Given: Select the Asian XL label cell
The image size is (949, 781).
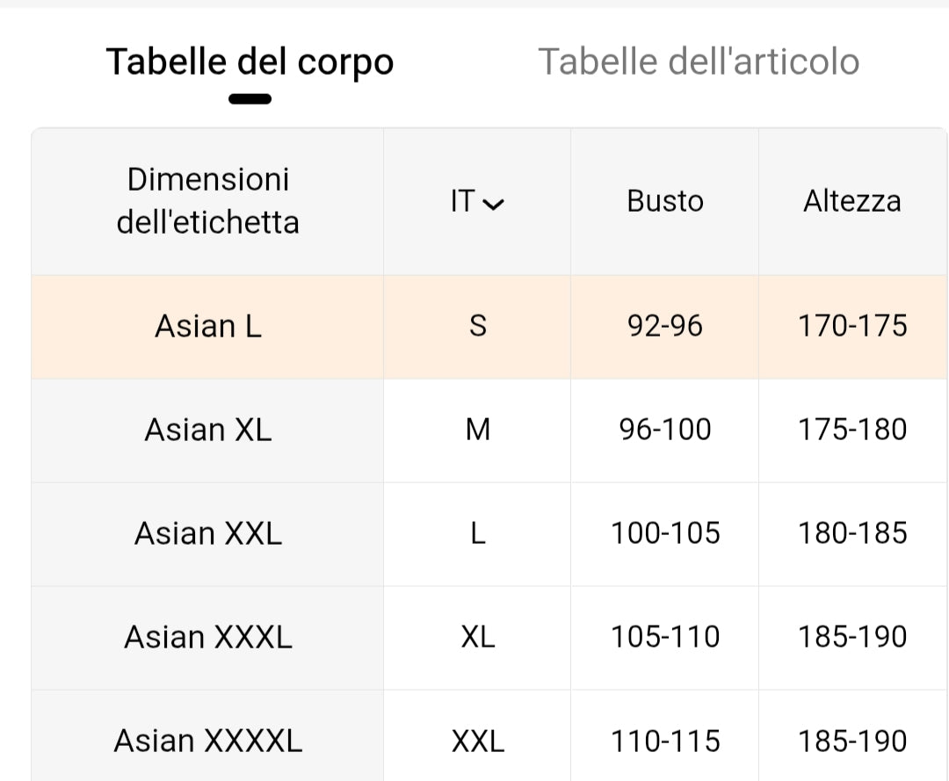Looking at the screenshot, I should tap(208, 430).
